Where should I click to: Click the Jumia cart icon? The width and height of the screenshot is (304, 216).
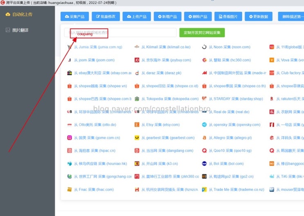pos(70,47)
